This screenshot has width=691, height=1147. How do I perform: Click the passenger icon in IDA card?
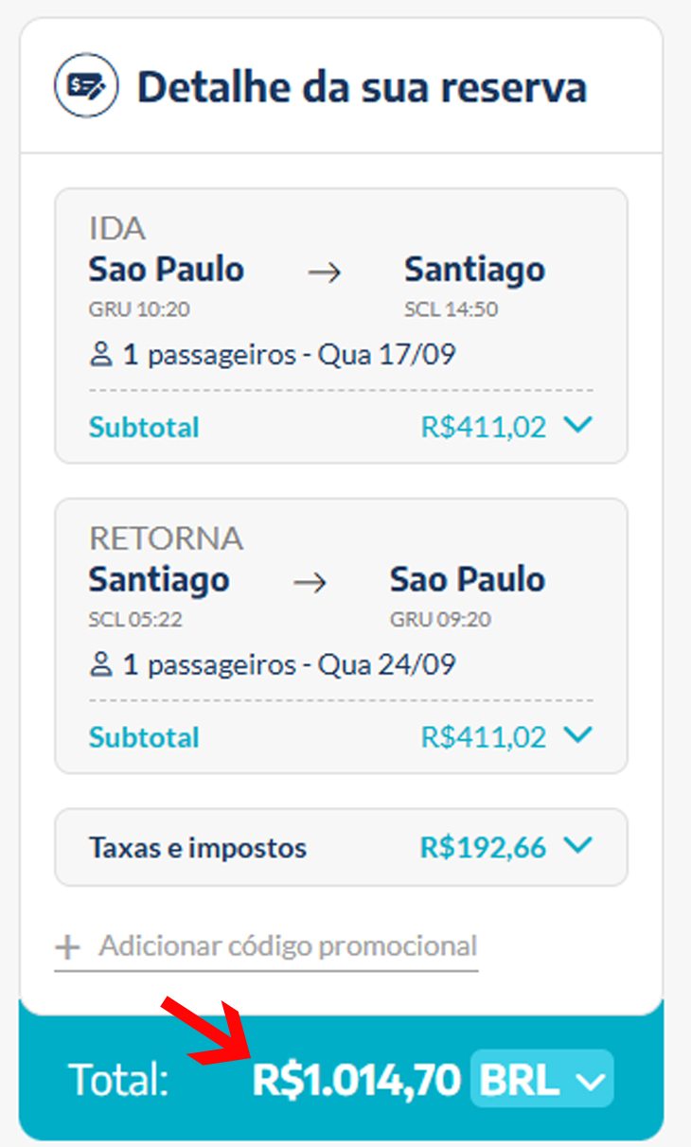coord(100,356)
